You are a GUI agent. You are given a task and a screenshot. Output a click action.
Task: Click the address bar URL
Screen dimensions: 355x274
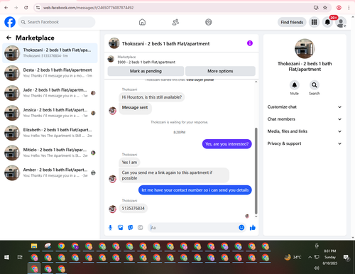click(x=89, y=8)
